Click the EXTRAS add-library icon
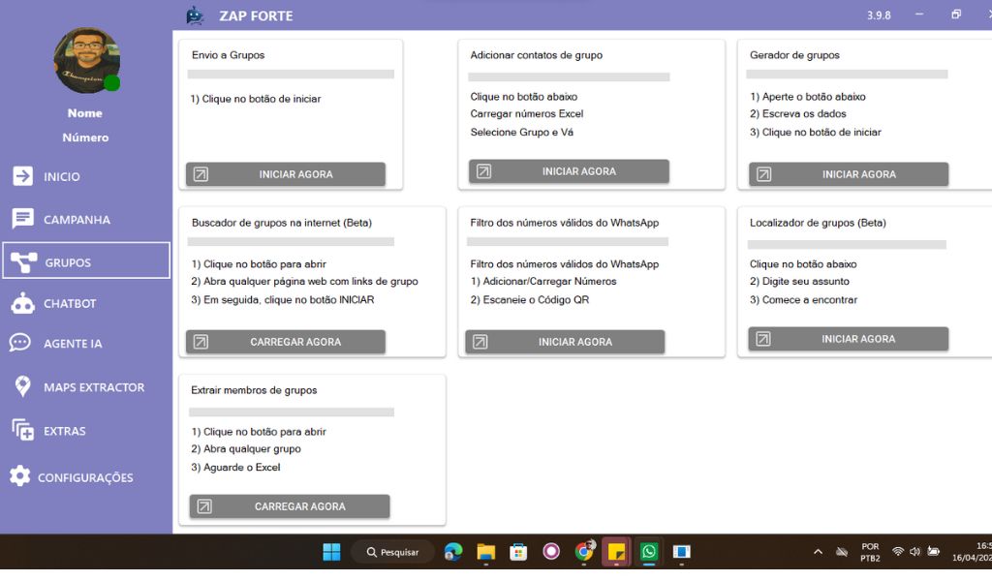The height and width of the screenshot is (581, 992). tap(22, 430)
